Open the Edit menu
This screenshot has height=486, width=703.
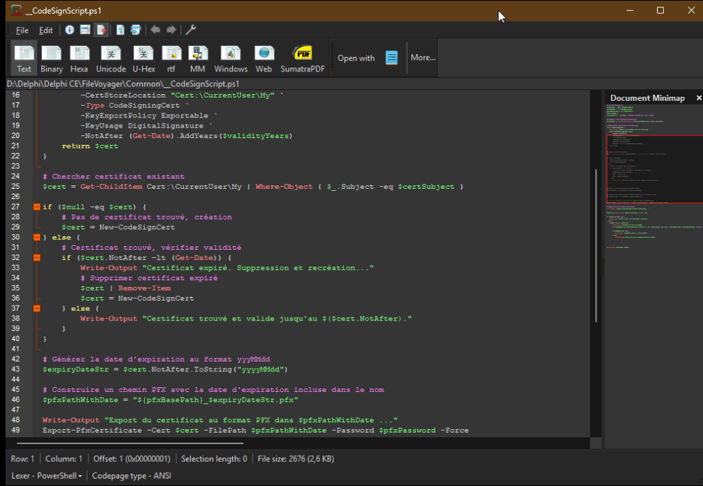tap(45, 30)
